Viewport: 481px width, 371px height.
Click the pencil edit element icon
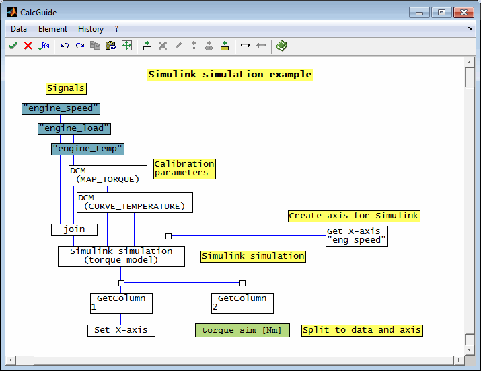[178, 46]
